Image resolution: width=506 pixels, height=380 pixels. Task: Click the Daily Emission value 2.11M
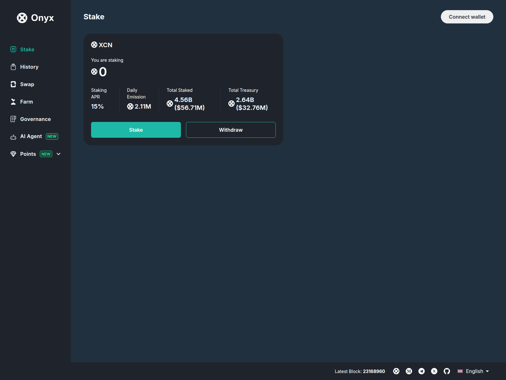pyautogui.click(x=143, y=106)
